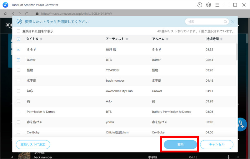This screenshot has width=250, height=159.
Task: Uncheck the Butter track checkbox
Action: (x=18, y=60)
